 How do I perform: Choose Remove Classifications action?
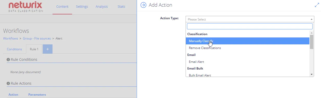pyautogui.click(x=248, y=48)
